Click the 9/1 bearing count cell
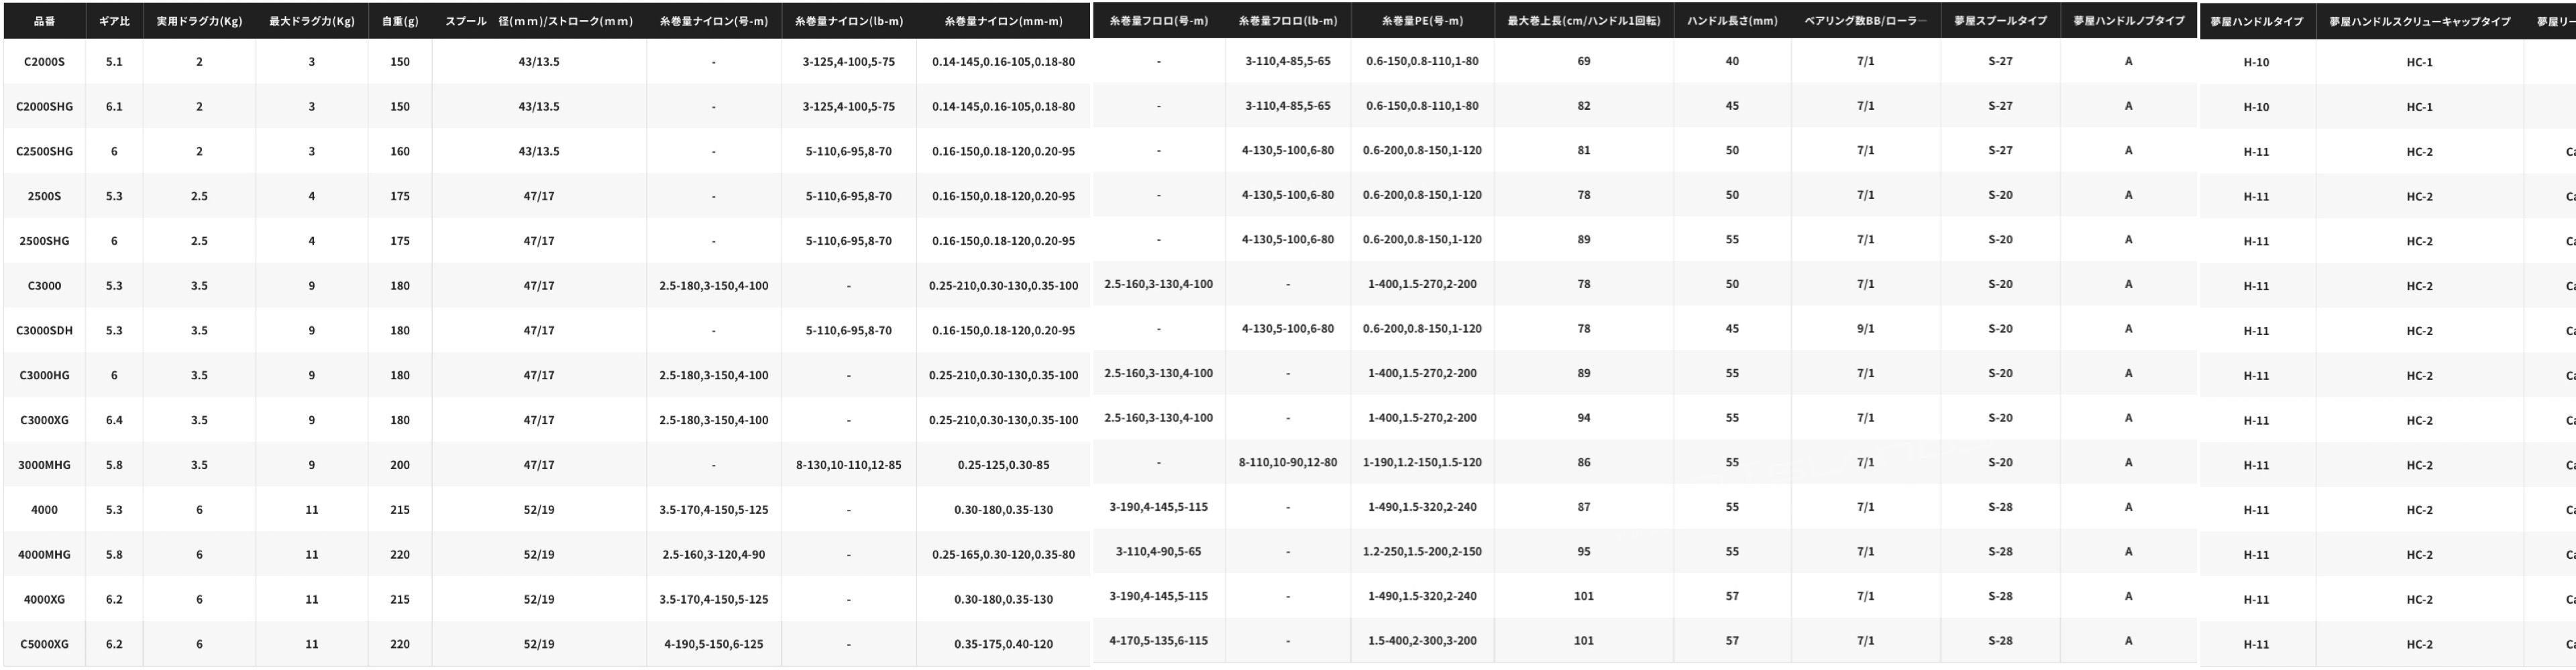This screenshot has width=2576, height=670. 1865,328
